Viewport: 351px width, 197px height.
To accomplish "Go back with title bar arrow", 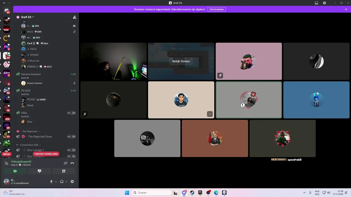I will [4, 3].
